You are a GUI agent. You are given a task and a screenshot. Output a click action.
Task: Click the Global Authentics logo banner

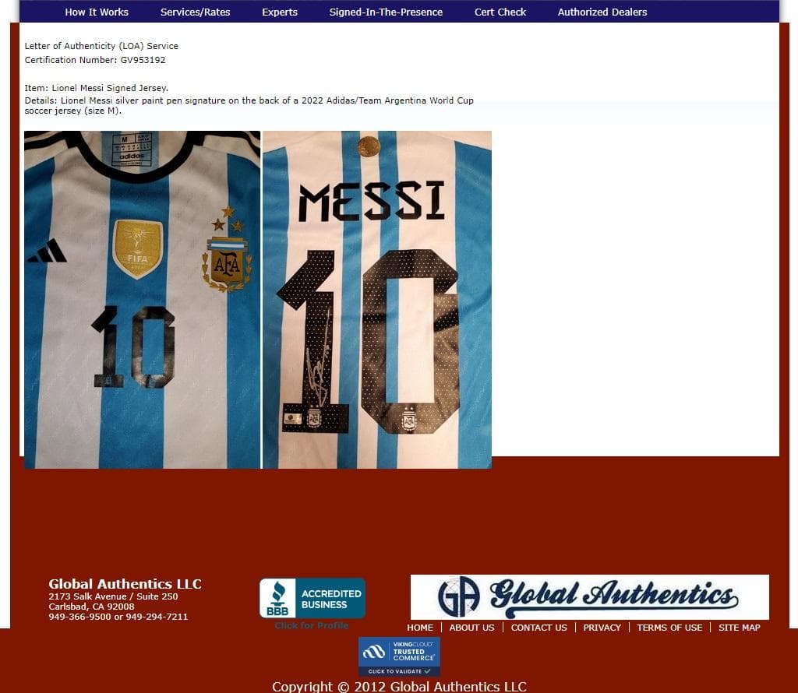point(589,597)
